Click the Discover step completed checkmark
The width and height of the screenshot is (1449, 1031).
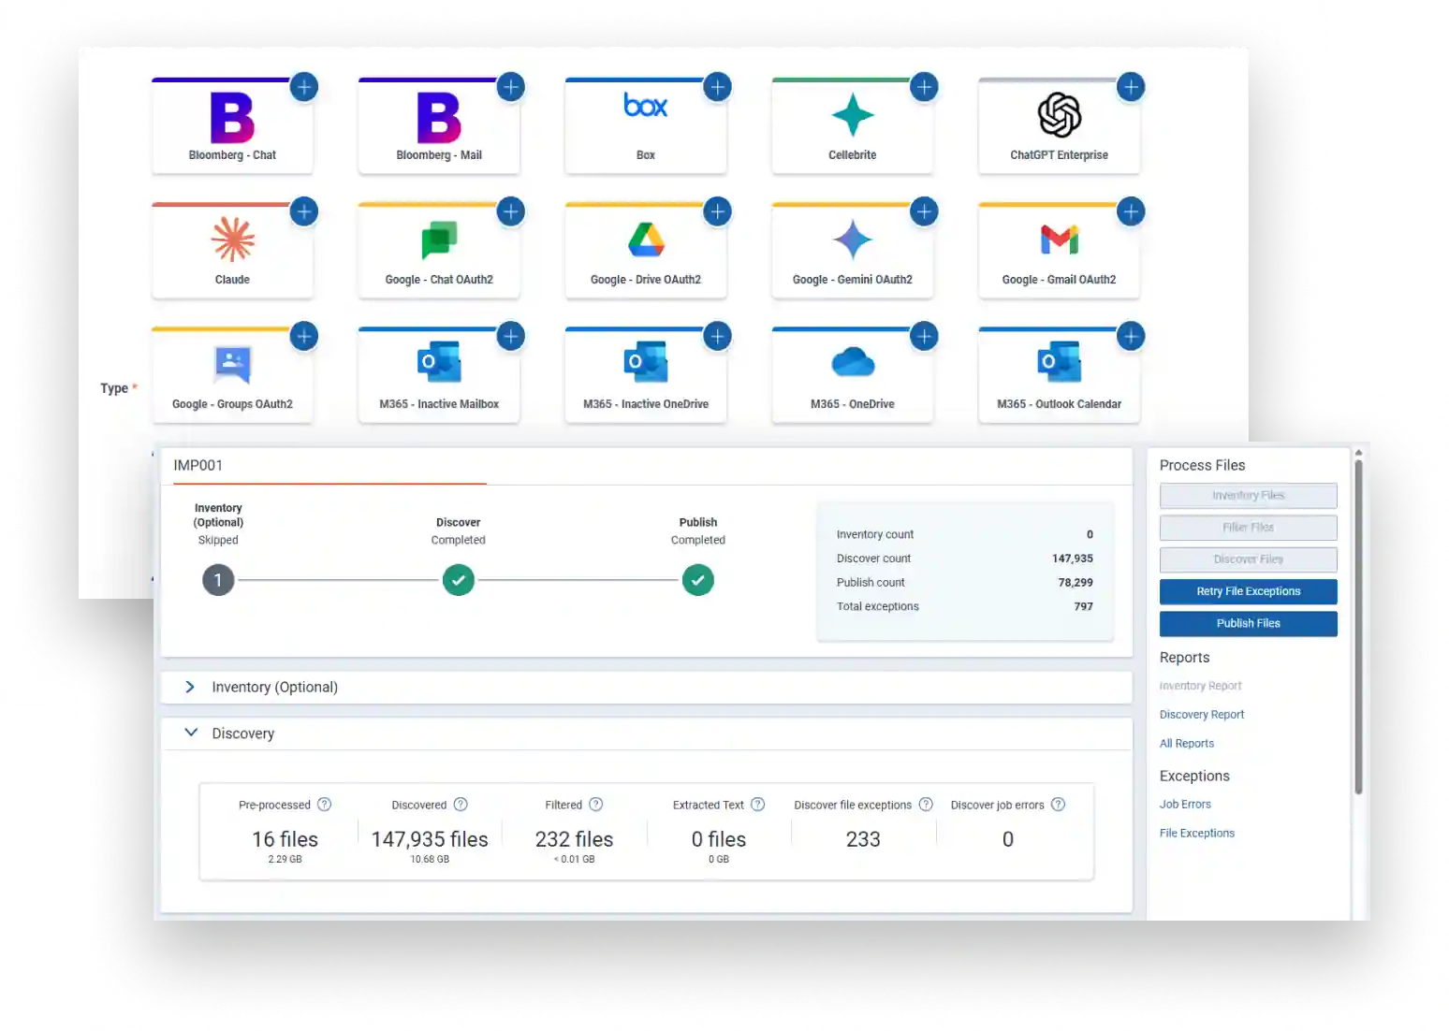[x=459, y=580]
